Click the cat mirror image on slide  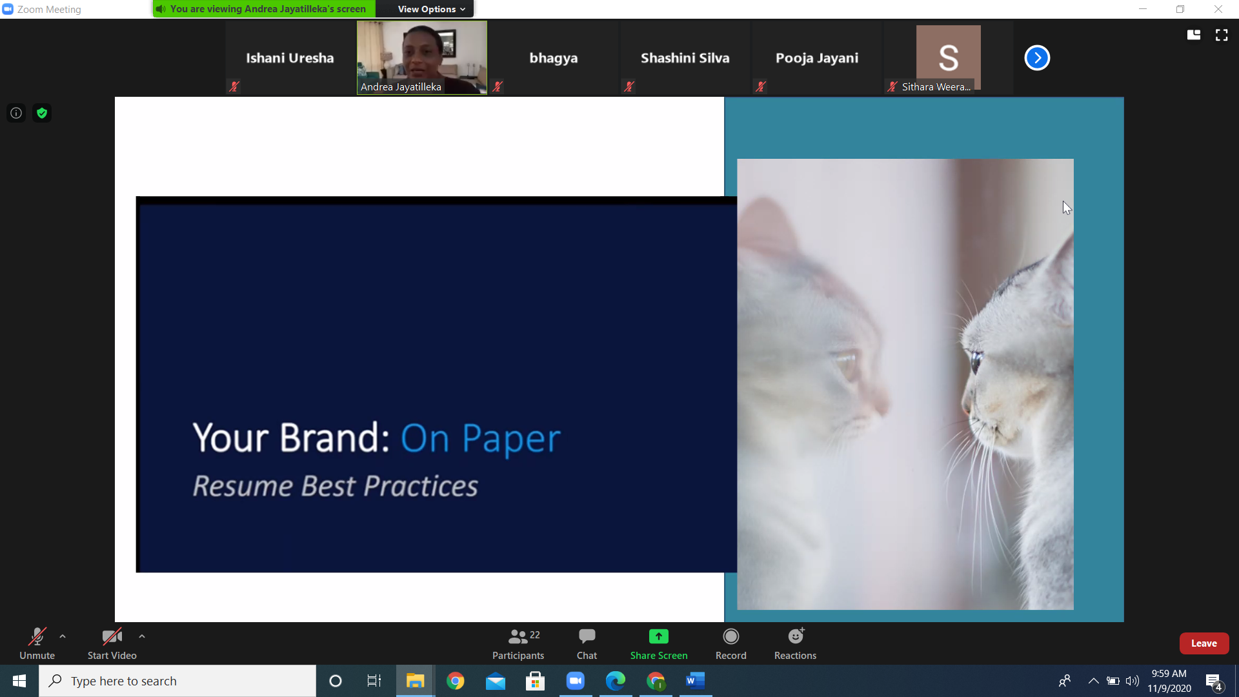point(905,384)
